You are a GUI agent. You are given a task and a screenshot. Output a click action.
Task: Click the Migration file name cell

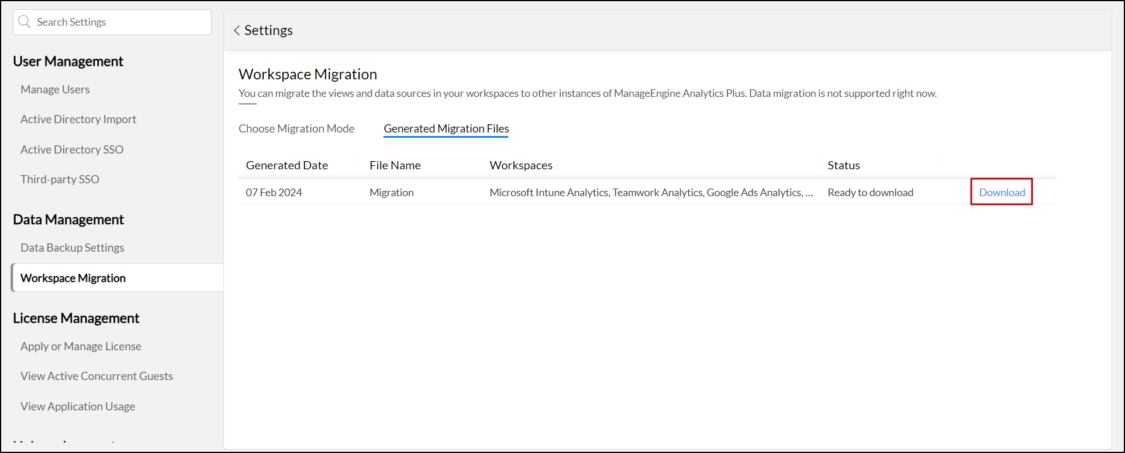391,192
